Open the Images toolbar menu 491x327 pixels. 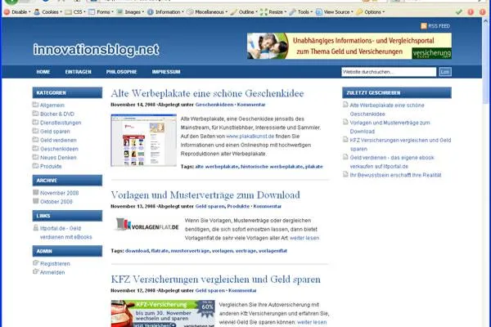(x=130, y=12)
